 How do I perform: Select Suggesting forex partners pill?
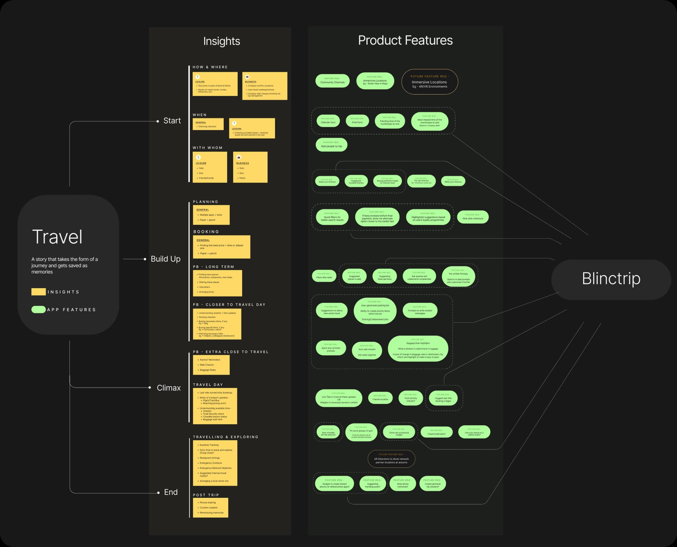tap(384, 276)
